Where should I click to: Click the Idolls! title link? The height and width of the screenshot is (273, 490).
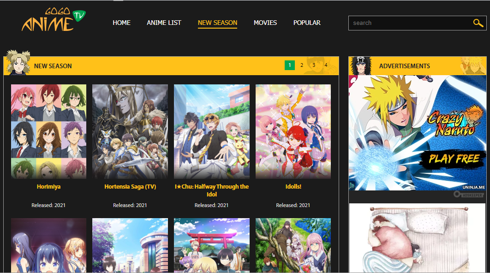(x=293, y=186)
